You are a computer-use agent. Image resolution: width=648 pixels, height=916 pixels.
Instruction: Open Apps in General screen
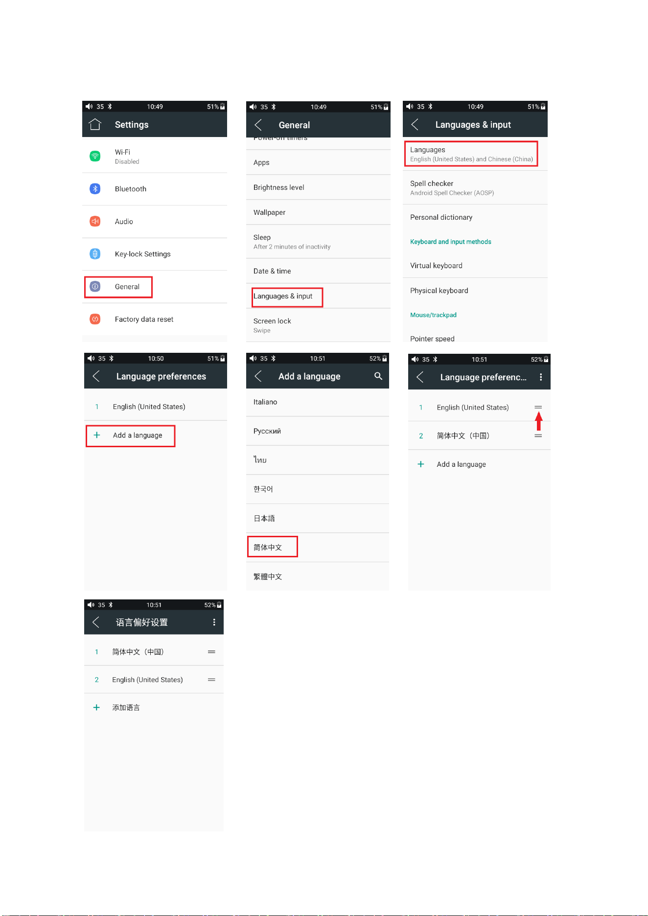coord(318,162)
